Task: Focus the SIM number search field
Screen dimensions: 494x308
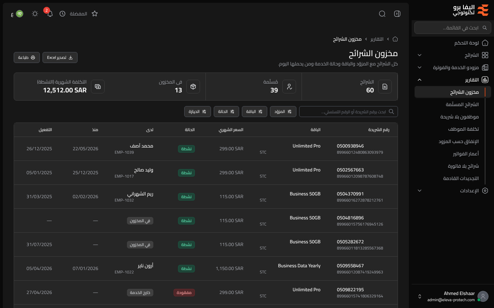Action: [x=349, y=112]
